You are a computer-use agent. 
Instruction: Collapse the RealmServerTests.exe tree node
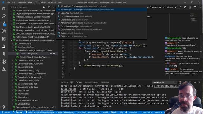pyautogui.click(x=11, y=40)
